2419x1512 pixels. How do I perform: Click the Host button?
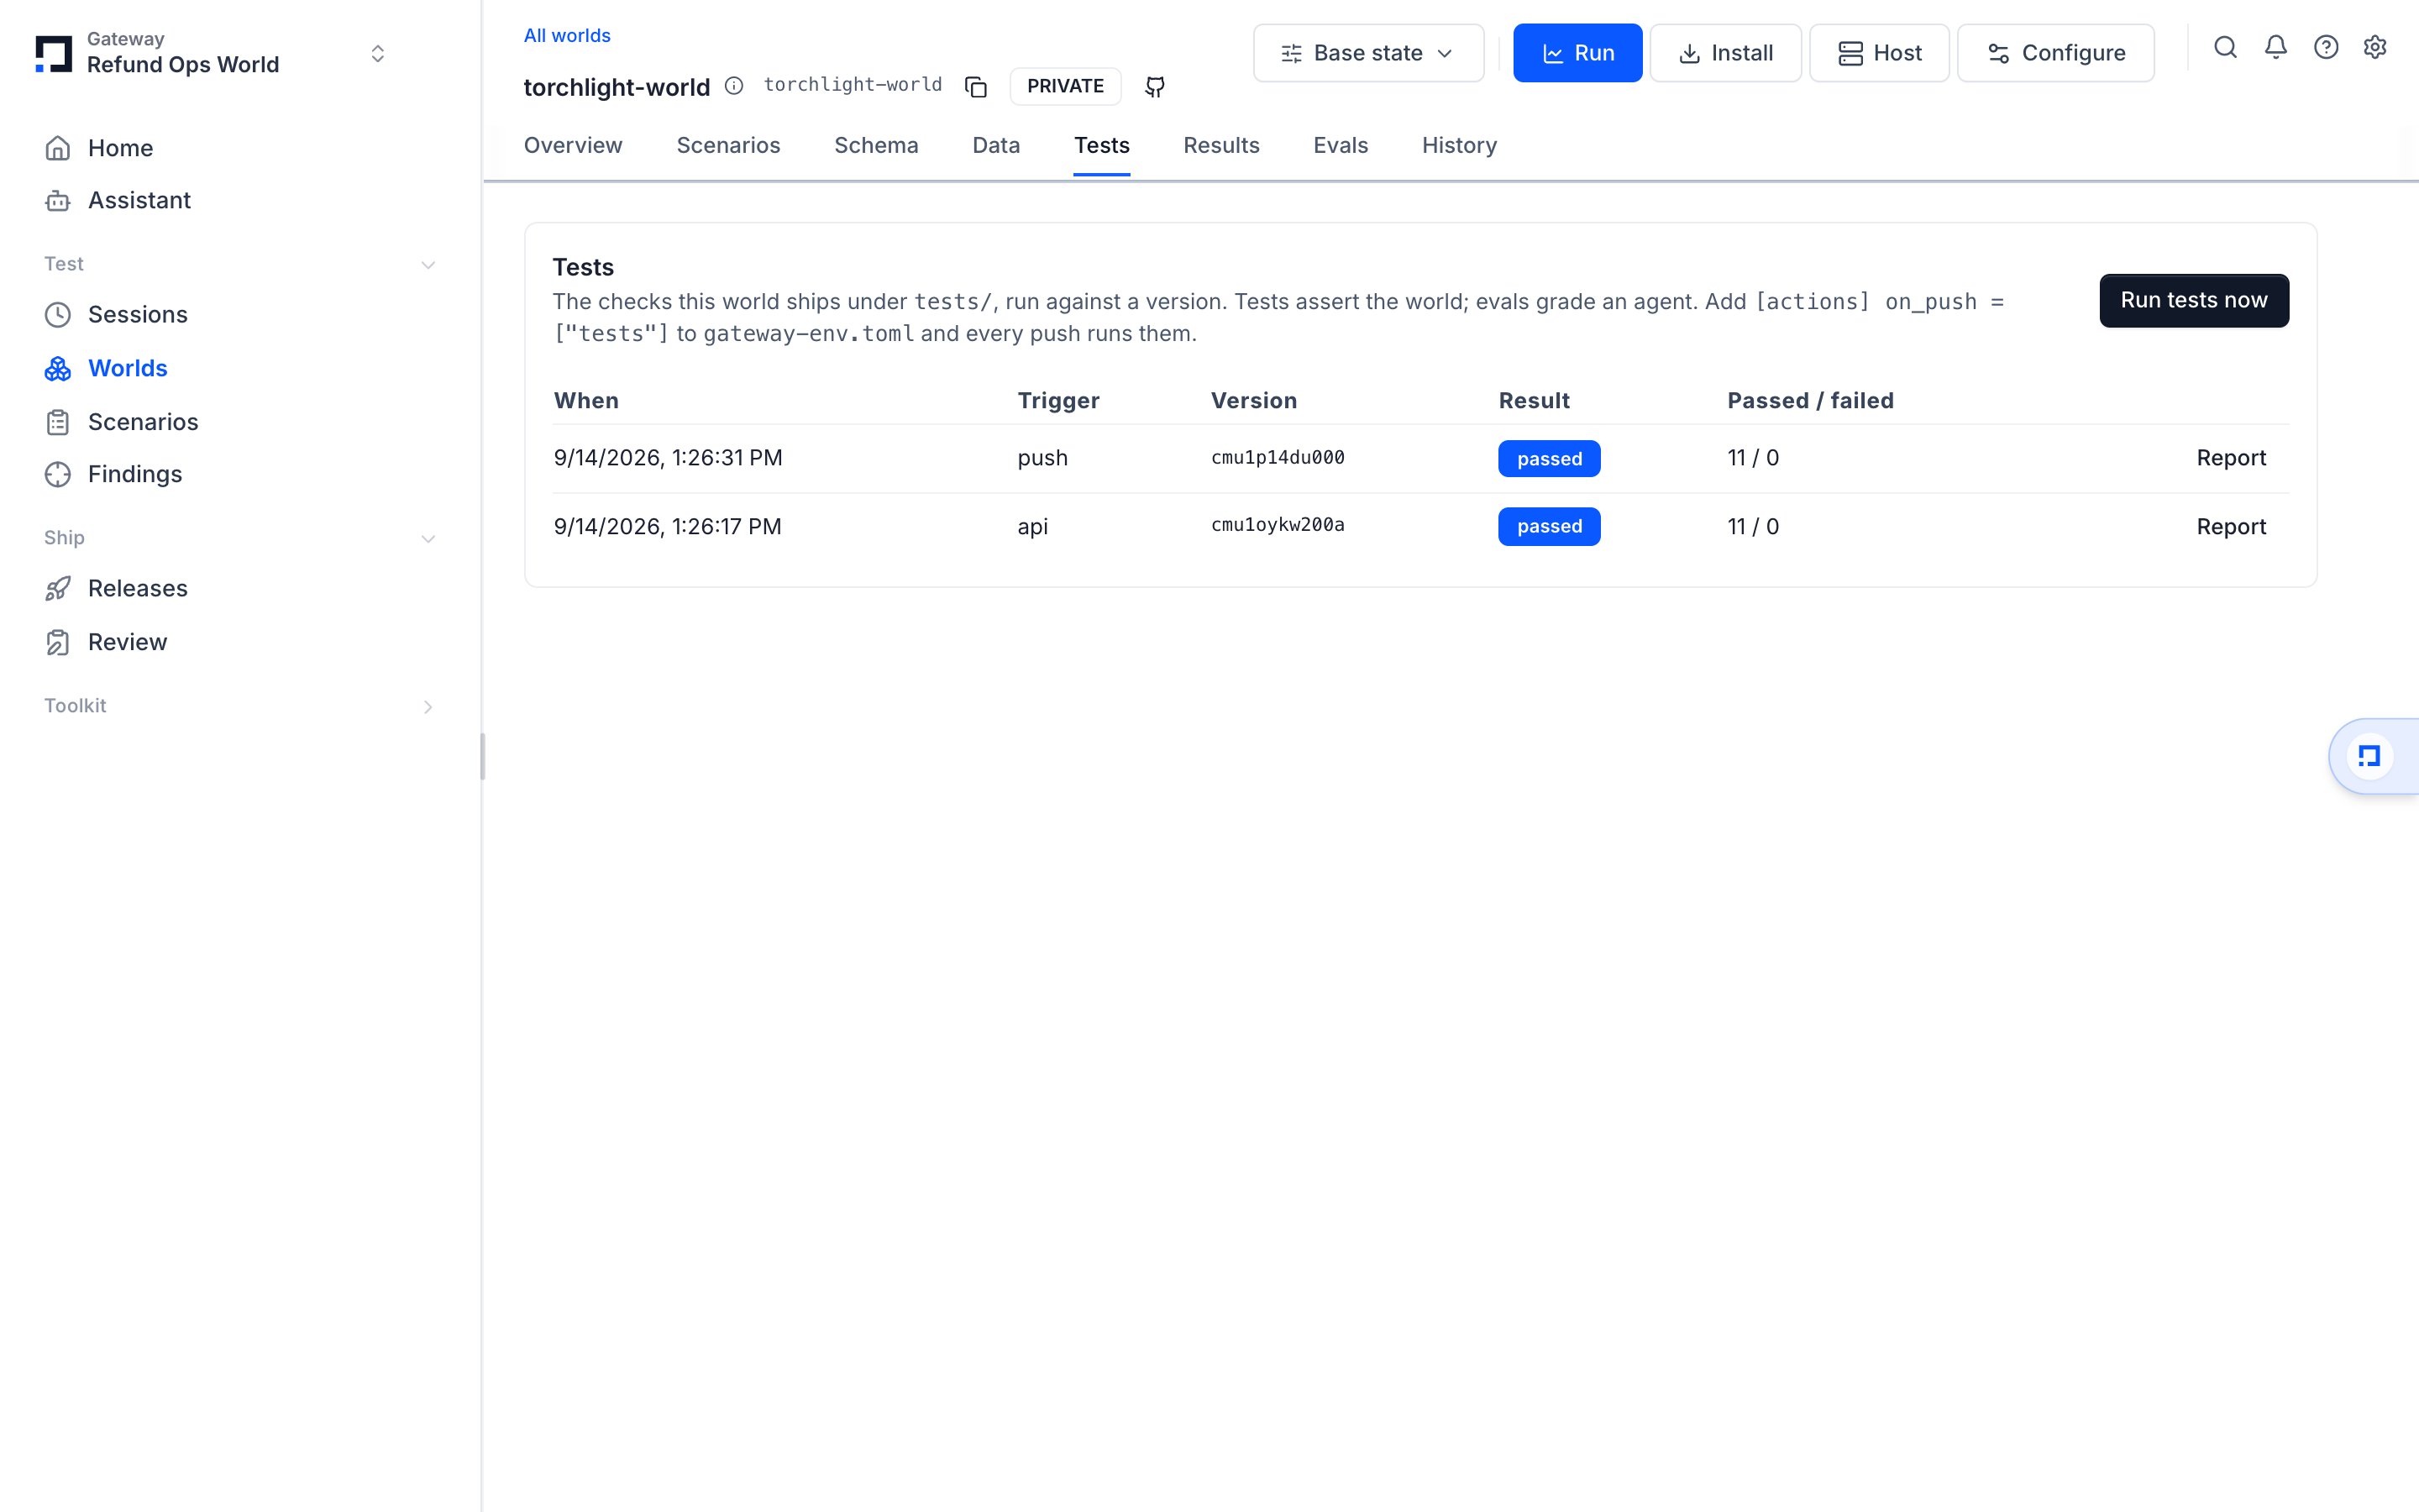[x=1879, y=53]
